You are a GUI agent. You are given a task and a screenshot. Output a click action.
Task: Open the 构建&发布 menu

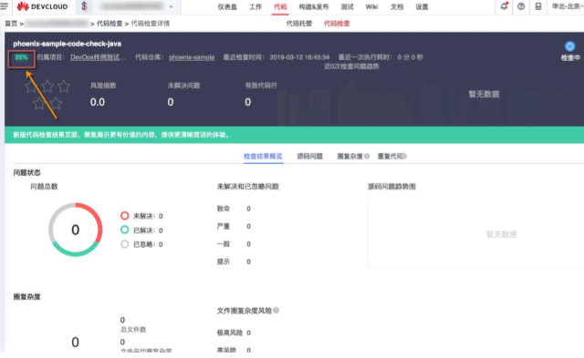click(x=314, y=7)
